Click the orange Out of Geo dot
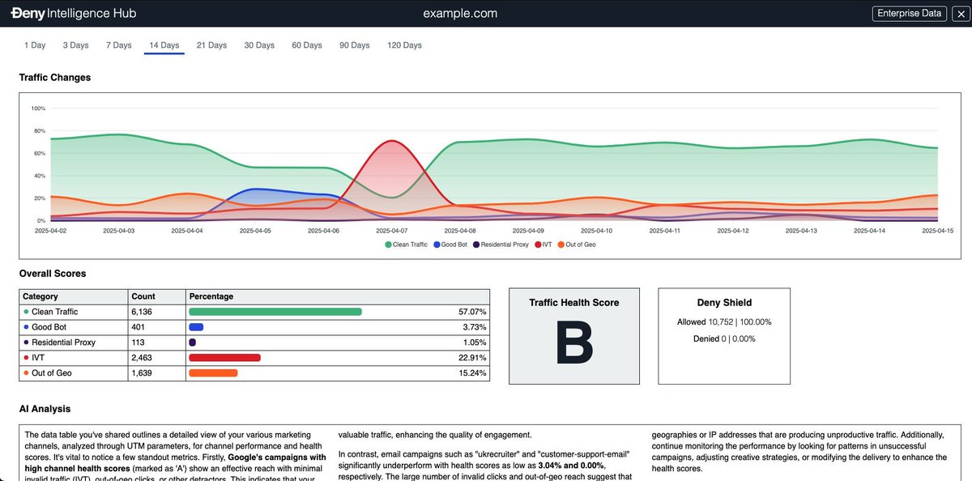This screenshot has width=972, height=481. [x=26, y=372]
